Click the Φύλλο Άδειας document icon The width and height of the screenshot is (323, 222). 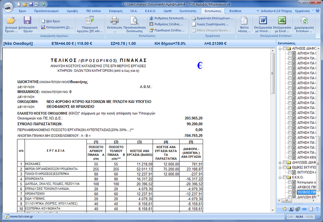[244, 21]
